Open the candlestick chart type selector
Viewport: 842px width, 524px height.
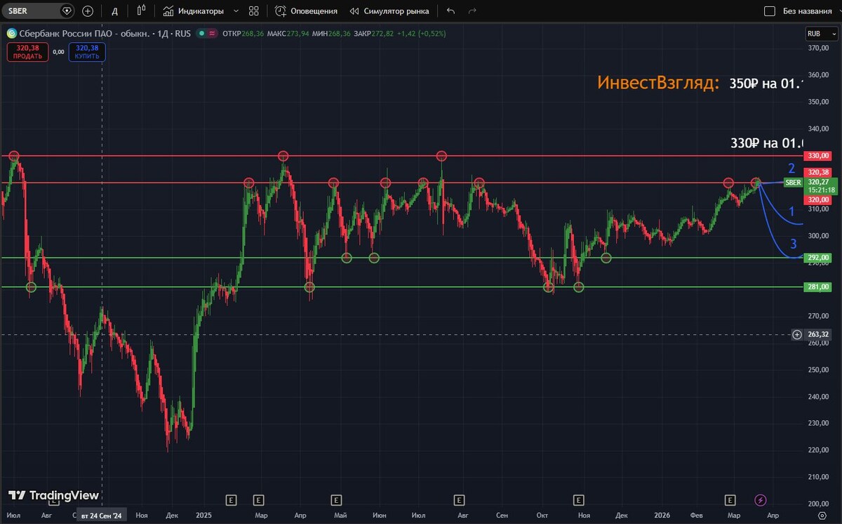pos(141,11)
